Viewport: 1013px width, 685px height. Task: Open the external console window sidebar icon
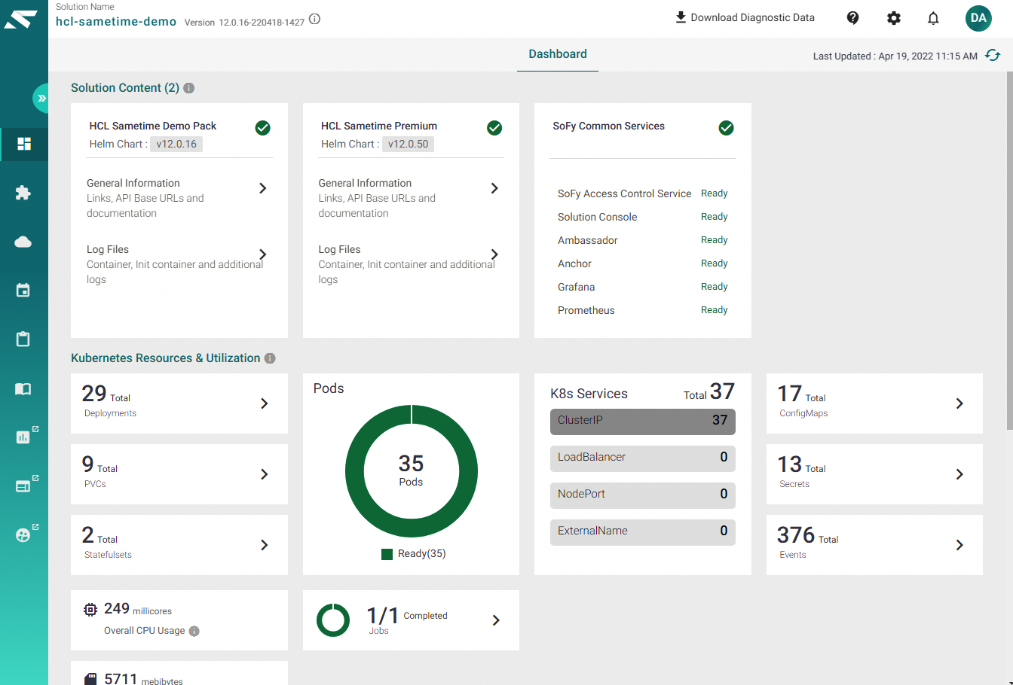point(26,485)
